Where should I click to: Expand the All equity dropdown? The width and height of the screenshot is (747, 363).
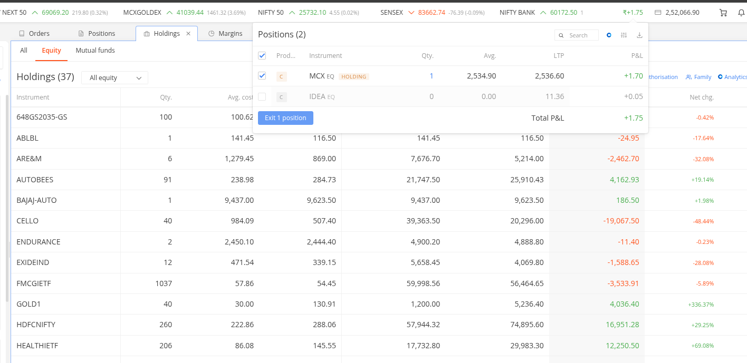[x=115, y=78]
